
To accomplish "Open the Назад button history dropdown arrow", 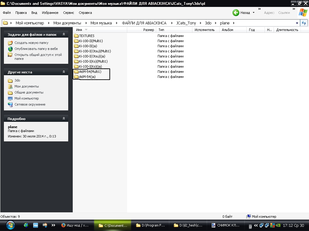I will [253, 13].
